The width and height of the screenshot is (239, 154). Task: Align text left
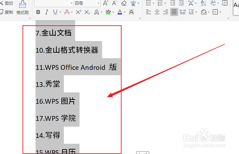[x=149, y=12]
